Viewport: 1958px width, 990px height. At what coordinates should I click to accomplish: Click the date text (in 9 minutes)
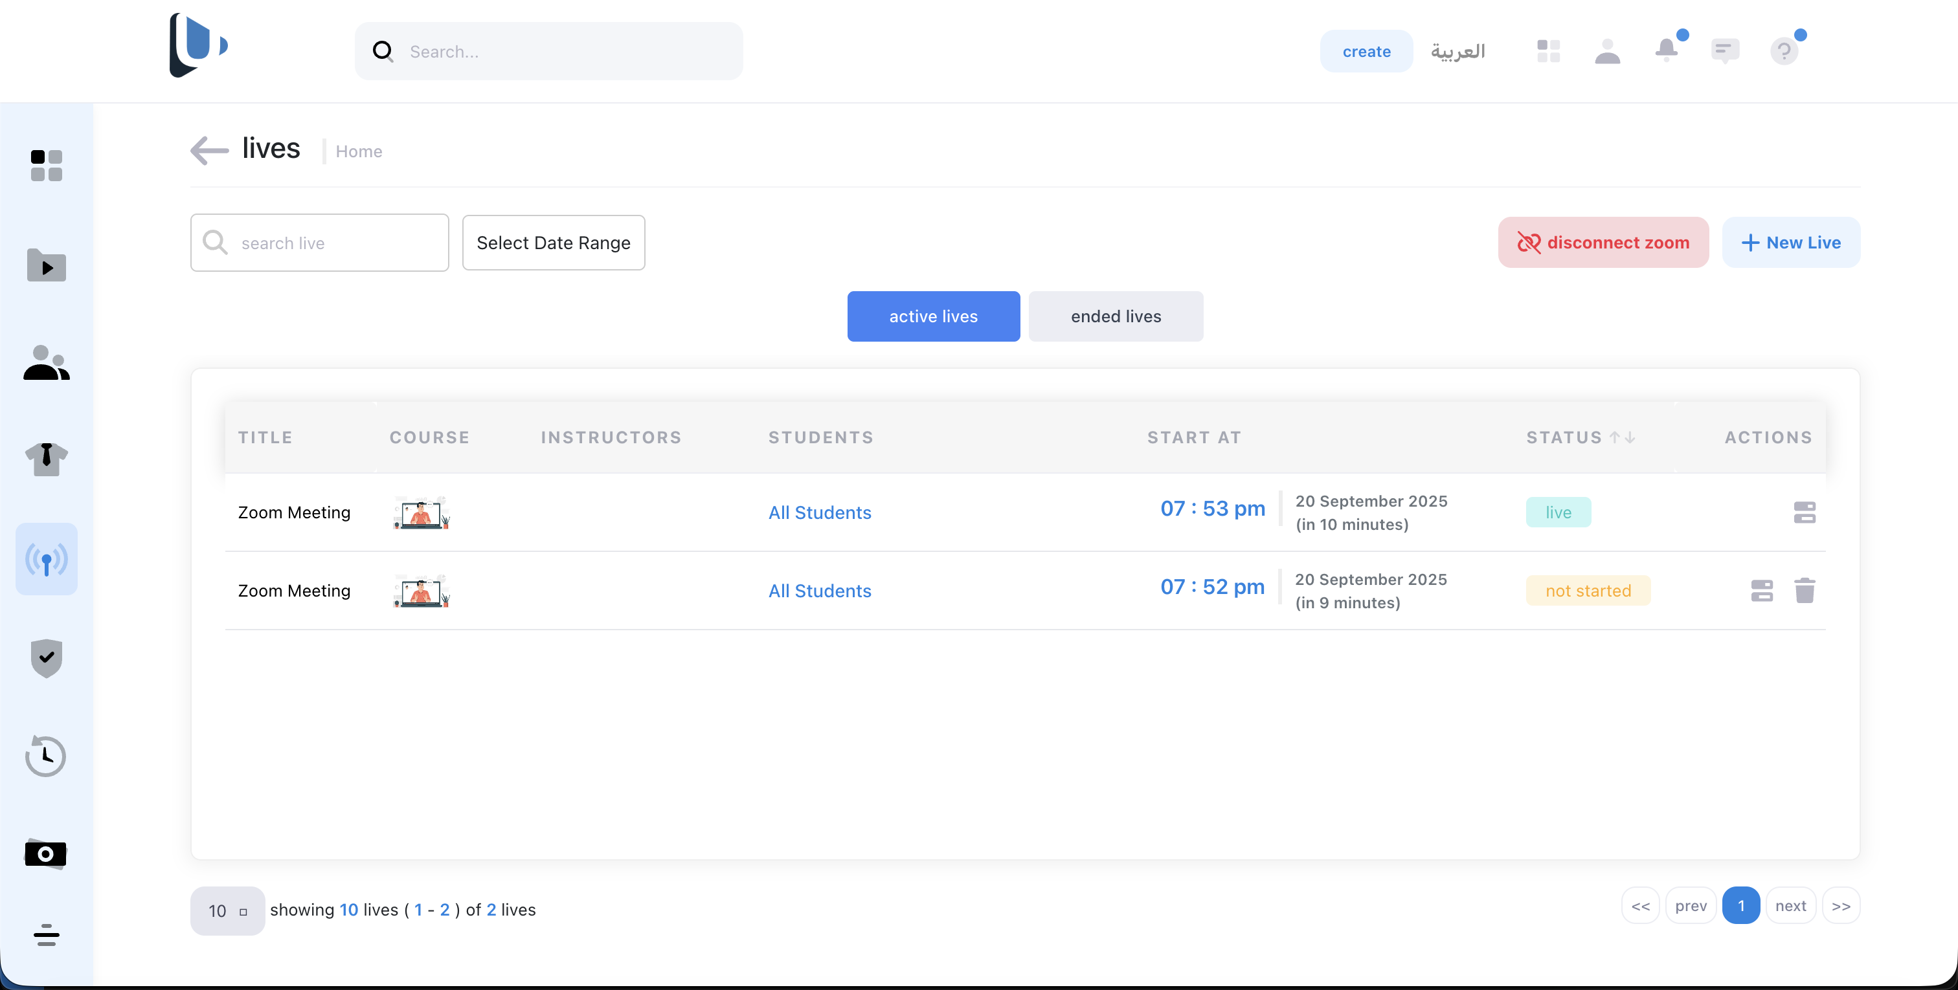(x=1347, y=603)
